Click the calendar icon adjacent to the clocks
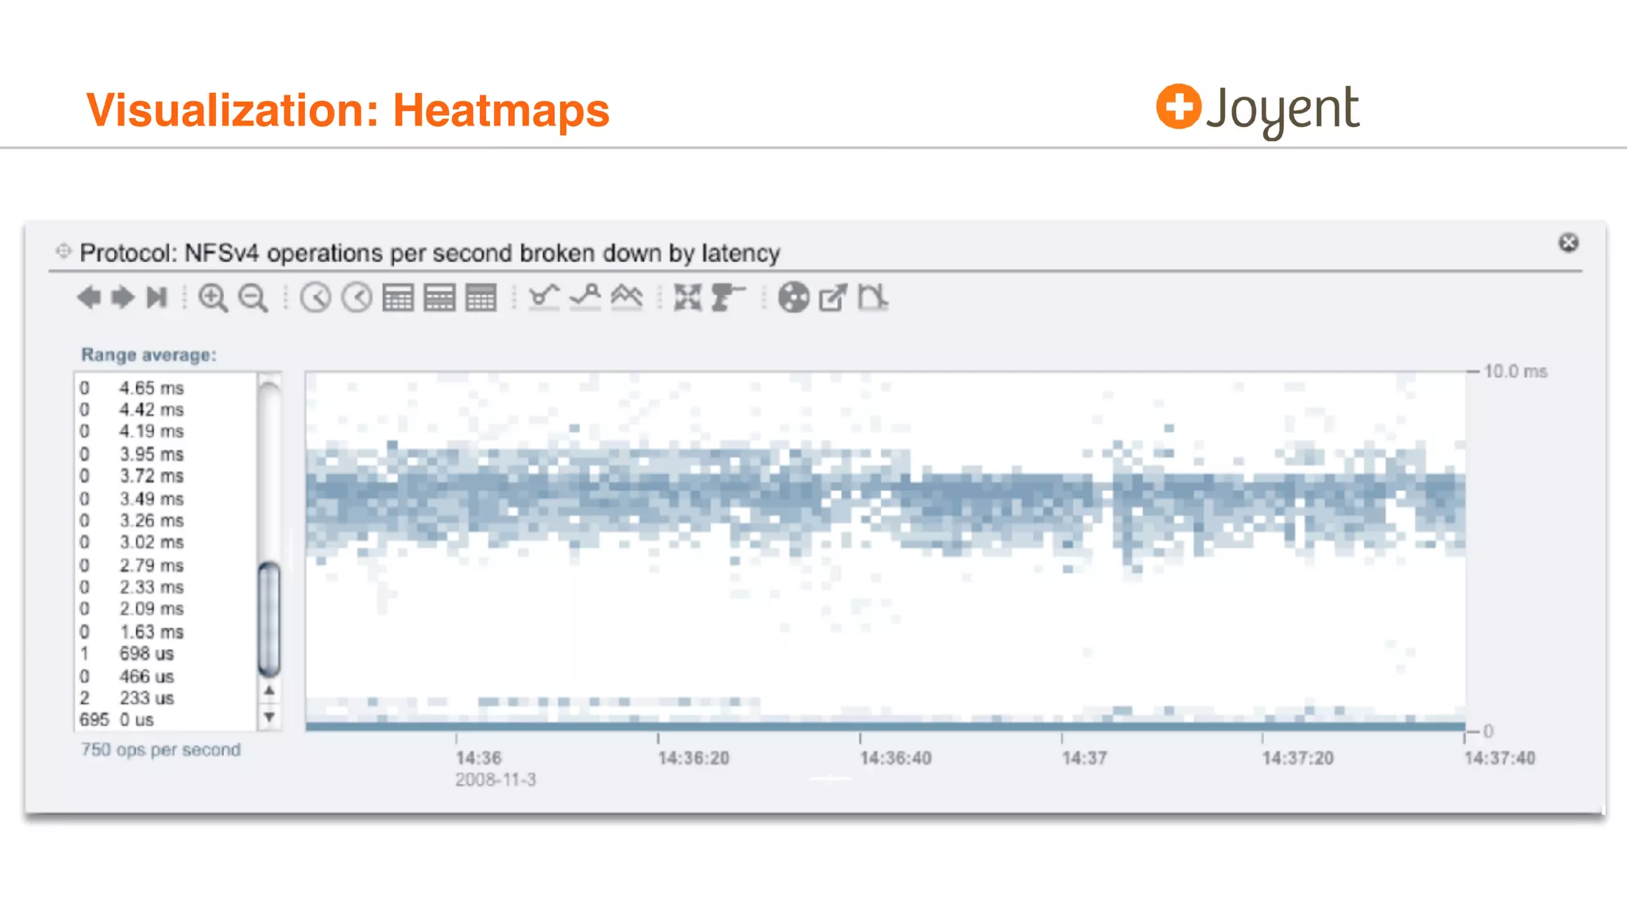 click(x=398, y=298)
